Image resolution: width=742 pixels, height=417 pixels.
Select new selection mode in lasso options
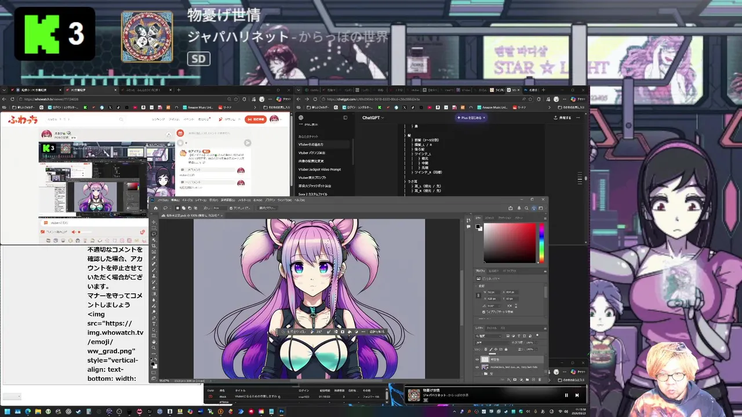coord(177,208)
